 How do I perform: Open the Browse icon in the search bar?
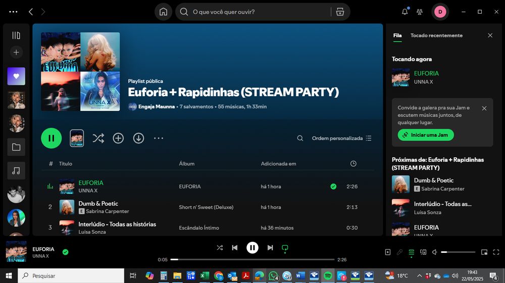pyautogui.click(x=340, y=12)
